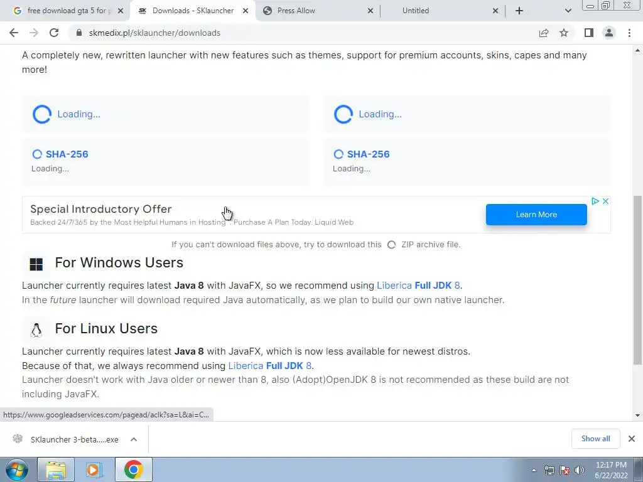Close the 'free download gta 5' tab

click(121, 11)
